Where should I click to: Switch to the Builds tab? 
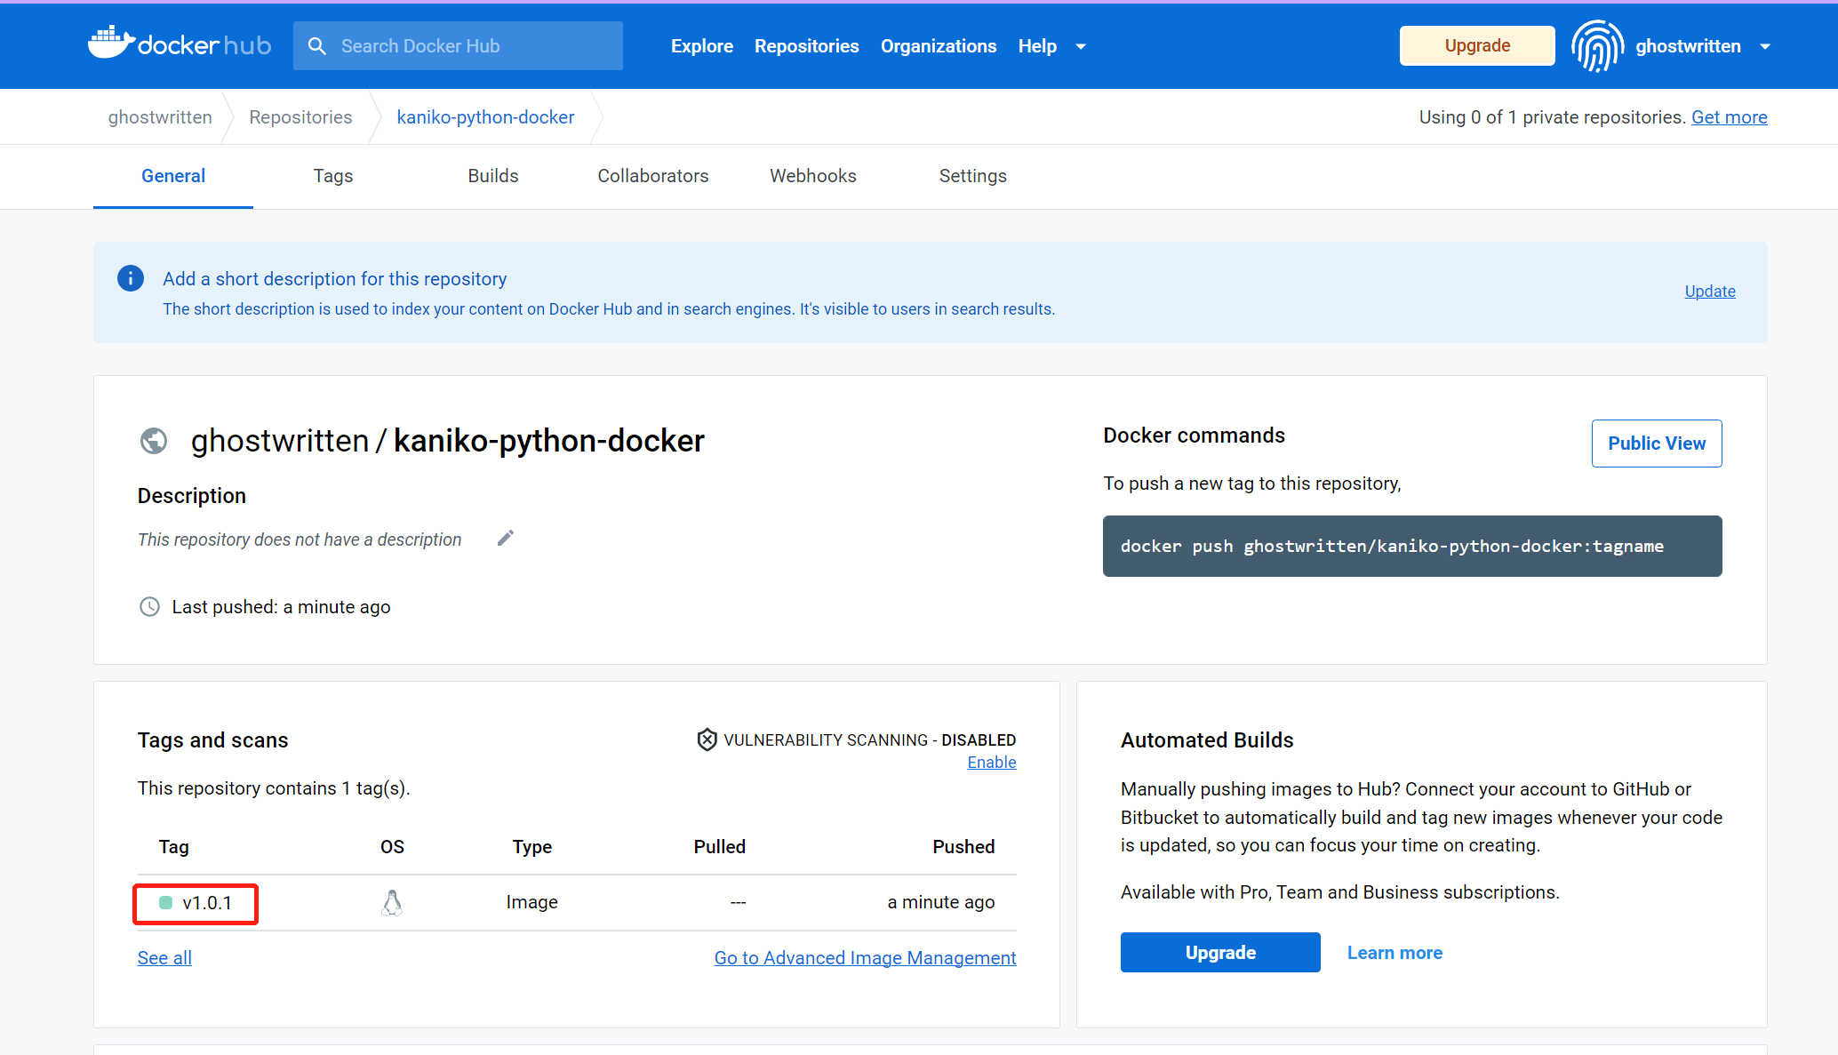coord(492,177)
